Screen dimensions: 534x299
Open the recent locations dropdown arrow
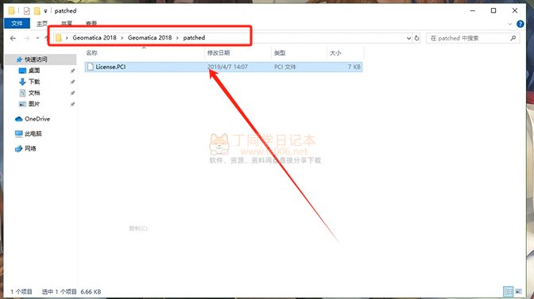coord(37,38)
